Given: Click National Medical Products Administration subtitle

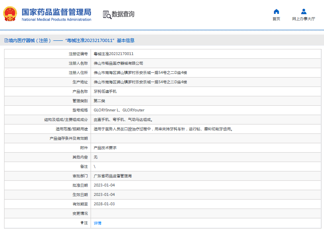Looking at the screenshot, I should pos(56,20).
